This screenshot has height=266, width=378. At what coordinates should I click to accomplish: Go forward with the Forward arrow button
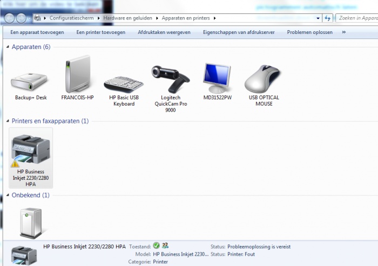tap(21, 18)
